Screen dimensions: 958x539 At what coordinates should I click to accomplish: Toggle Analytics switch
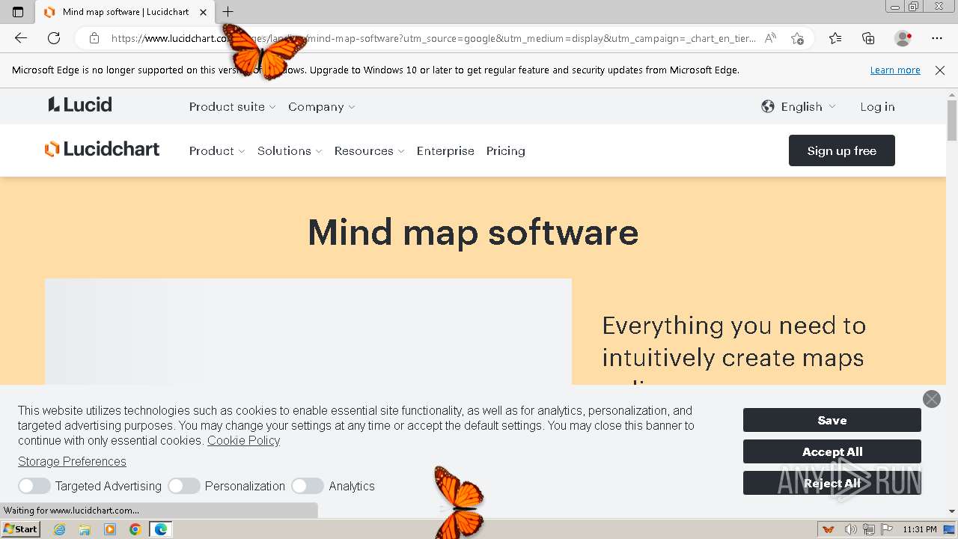(x=308, y=486)
